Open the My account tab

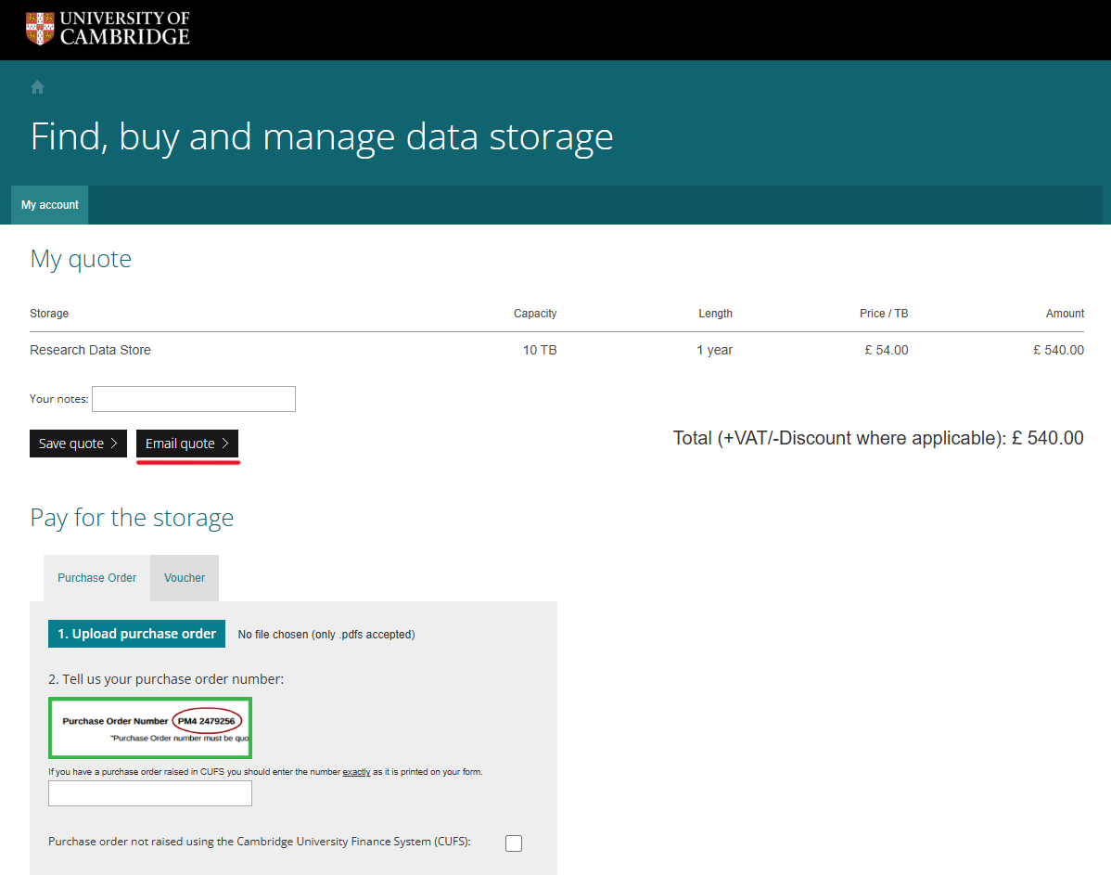[x=49, y=205]
